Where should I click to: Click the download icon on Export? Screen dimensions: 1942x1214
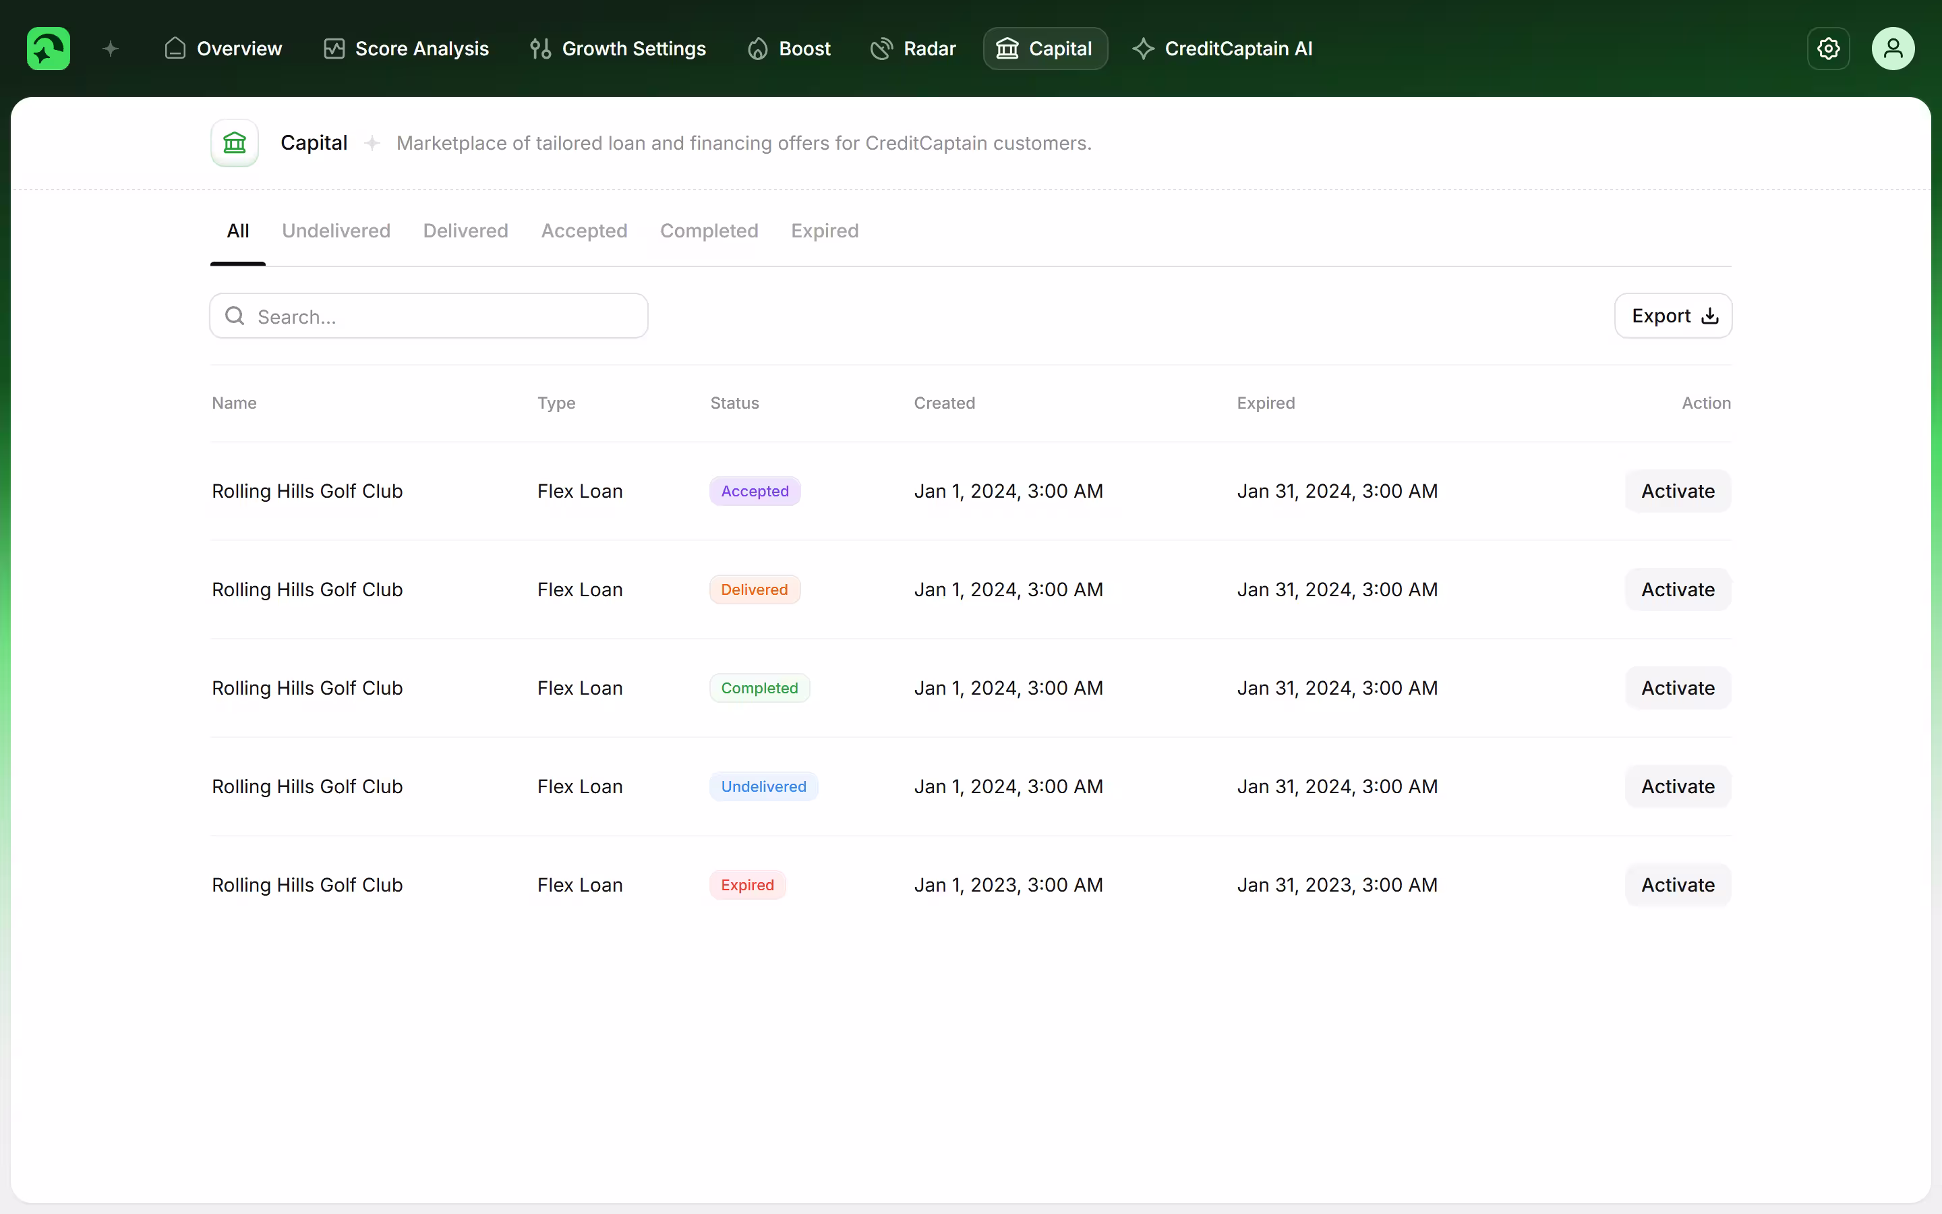click(x=1710, y=316)
